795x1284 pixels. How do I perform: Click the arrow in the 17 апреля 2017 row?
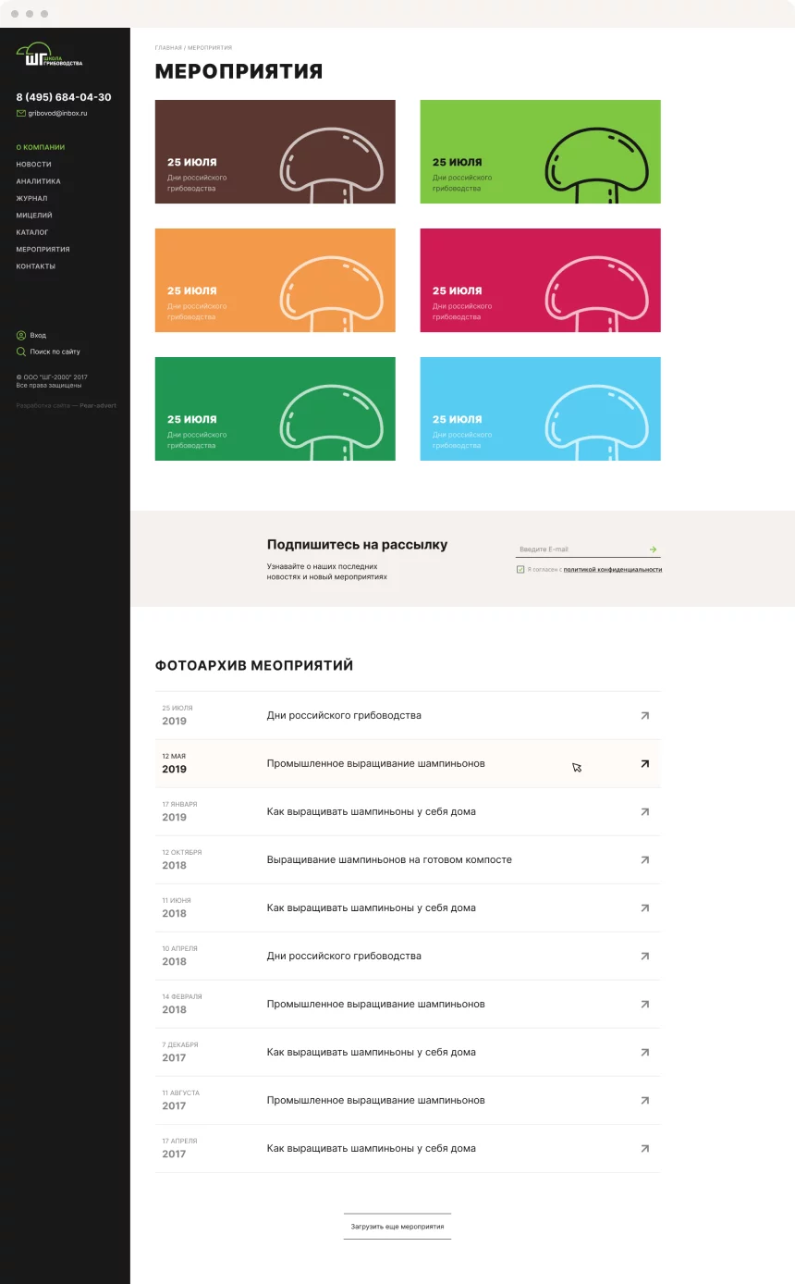(x=645, y=1148)
